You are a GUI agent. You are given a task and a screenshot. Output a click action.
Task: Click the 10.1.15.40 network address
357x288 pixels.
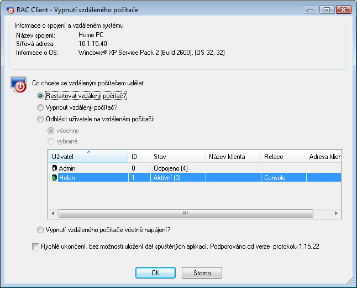point(93,44)
